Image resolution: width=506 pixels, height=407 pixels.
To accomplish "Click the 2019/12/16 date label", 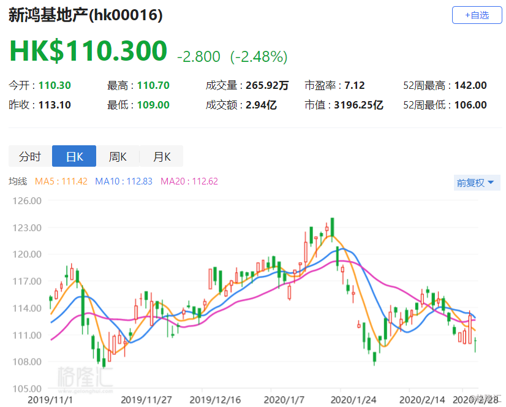I will click(x=215, y=400).
